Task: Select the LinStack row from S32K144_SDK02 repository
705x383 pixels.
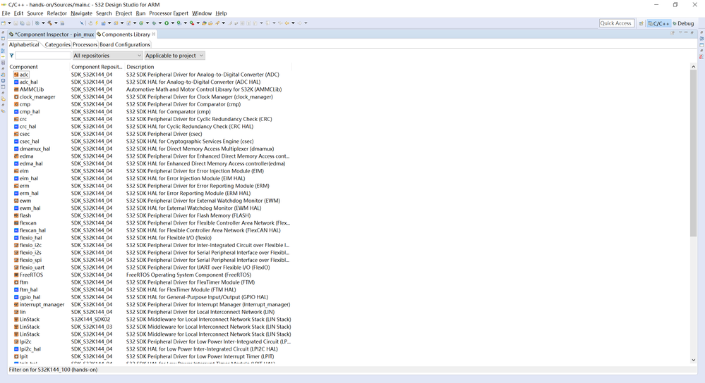Action: click(150, 320)
